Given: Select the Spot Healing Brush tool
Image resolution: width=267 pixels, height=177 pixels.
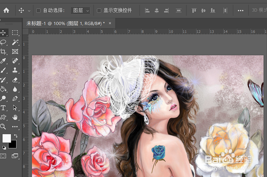Looking at the screenshot, I should [15, 61].
